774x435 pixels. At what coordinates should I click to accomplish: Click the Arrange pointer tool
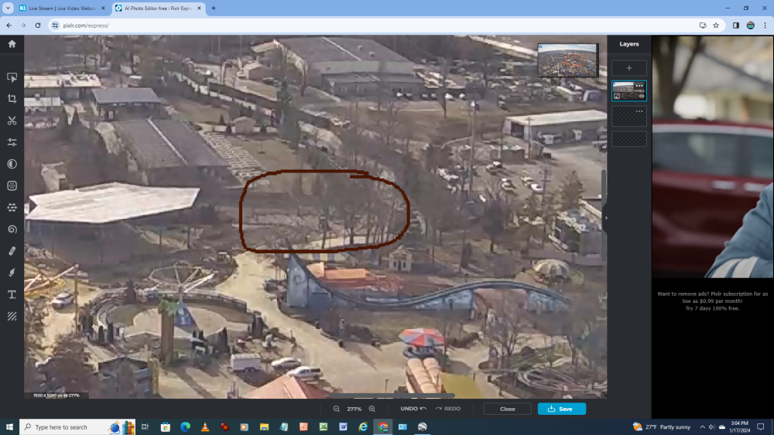tap(12, 77)
